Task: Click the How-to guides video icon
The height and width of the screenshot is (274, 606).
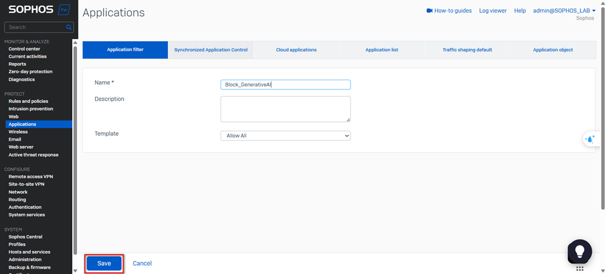Action: tap(429, 11)
